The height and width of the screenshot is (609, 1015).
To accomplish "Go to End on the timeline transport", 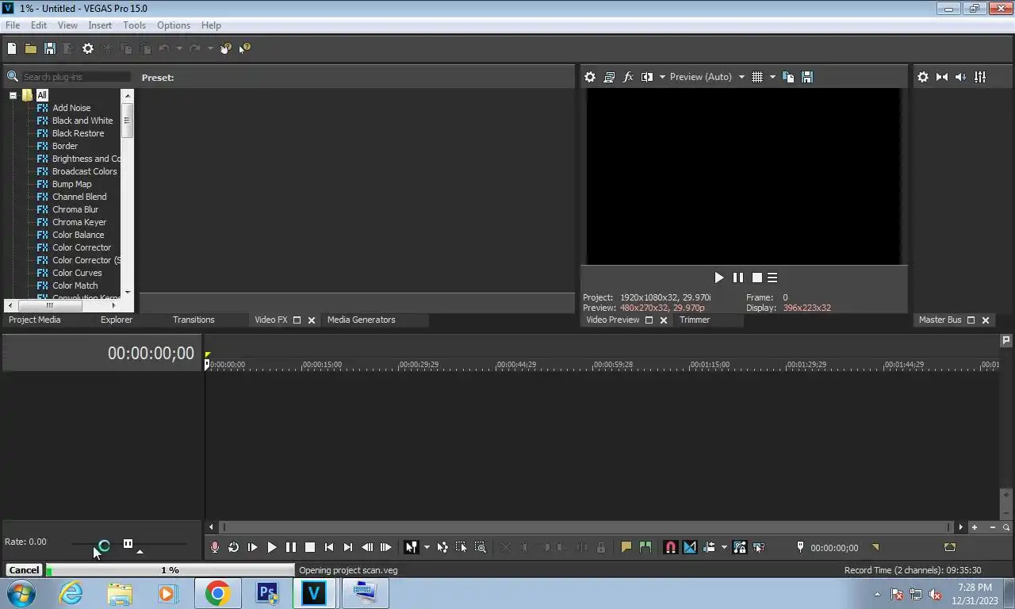I will (x=348, y=547).
